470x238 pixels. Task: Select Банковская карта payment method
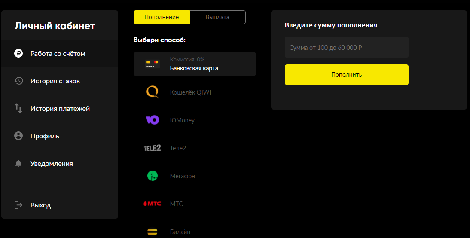pyautogui.click(x=195, y=64)
